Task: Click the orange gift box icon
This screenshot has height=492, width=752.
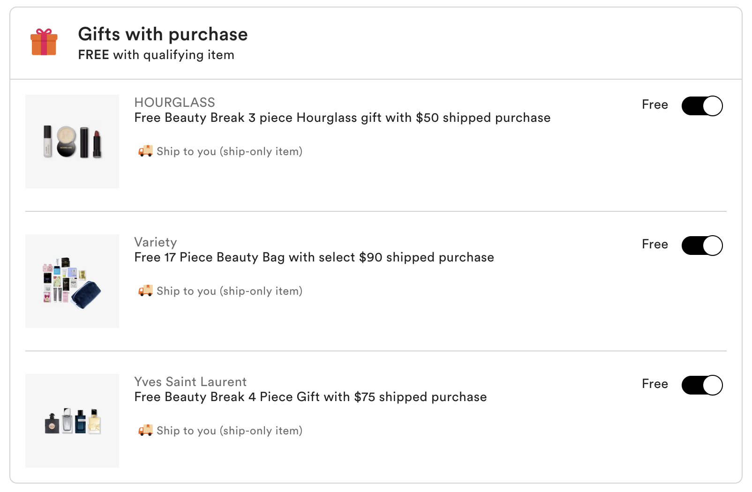Action: coord(44,42)
